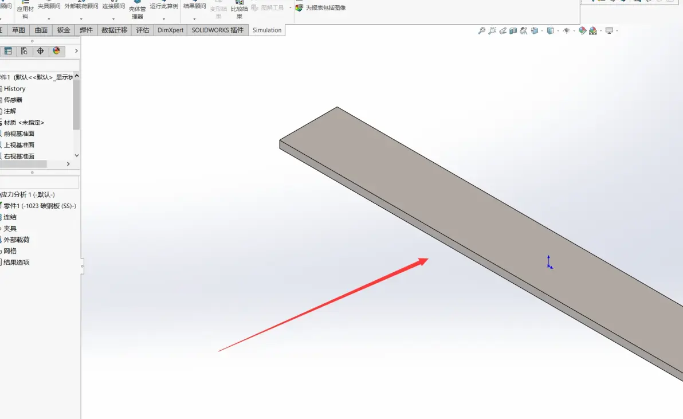Select 前视基准面 front plane

(x=19, y=134)
